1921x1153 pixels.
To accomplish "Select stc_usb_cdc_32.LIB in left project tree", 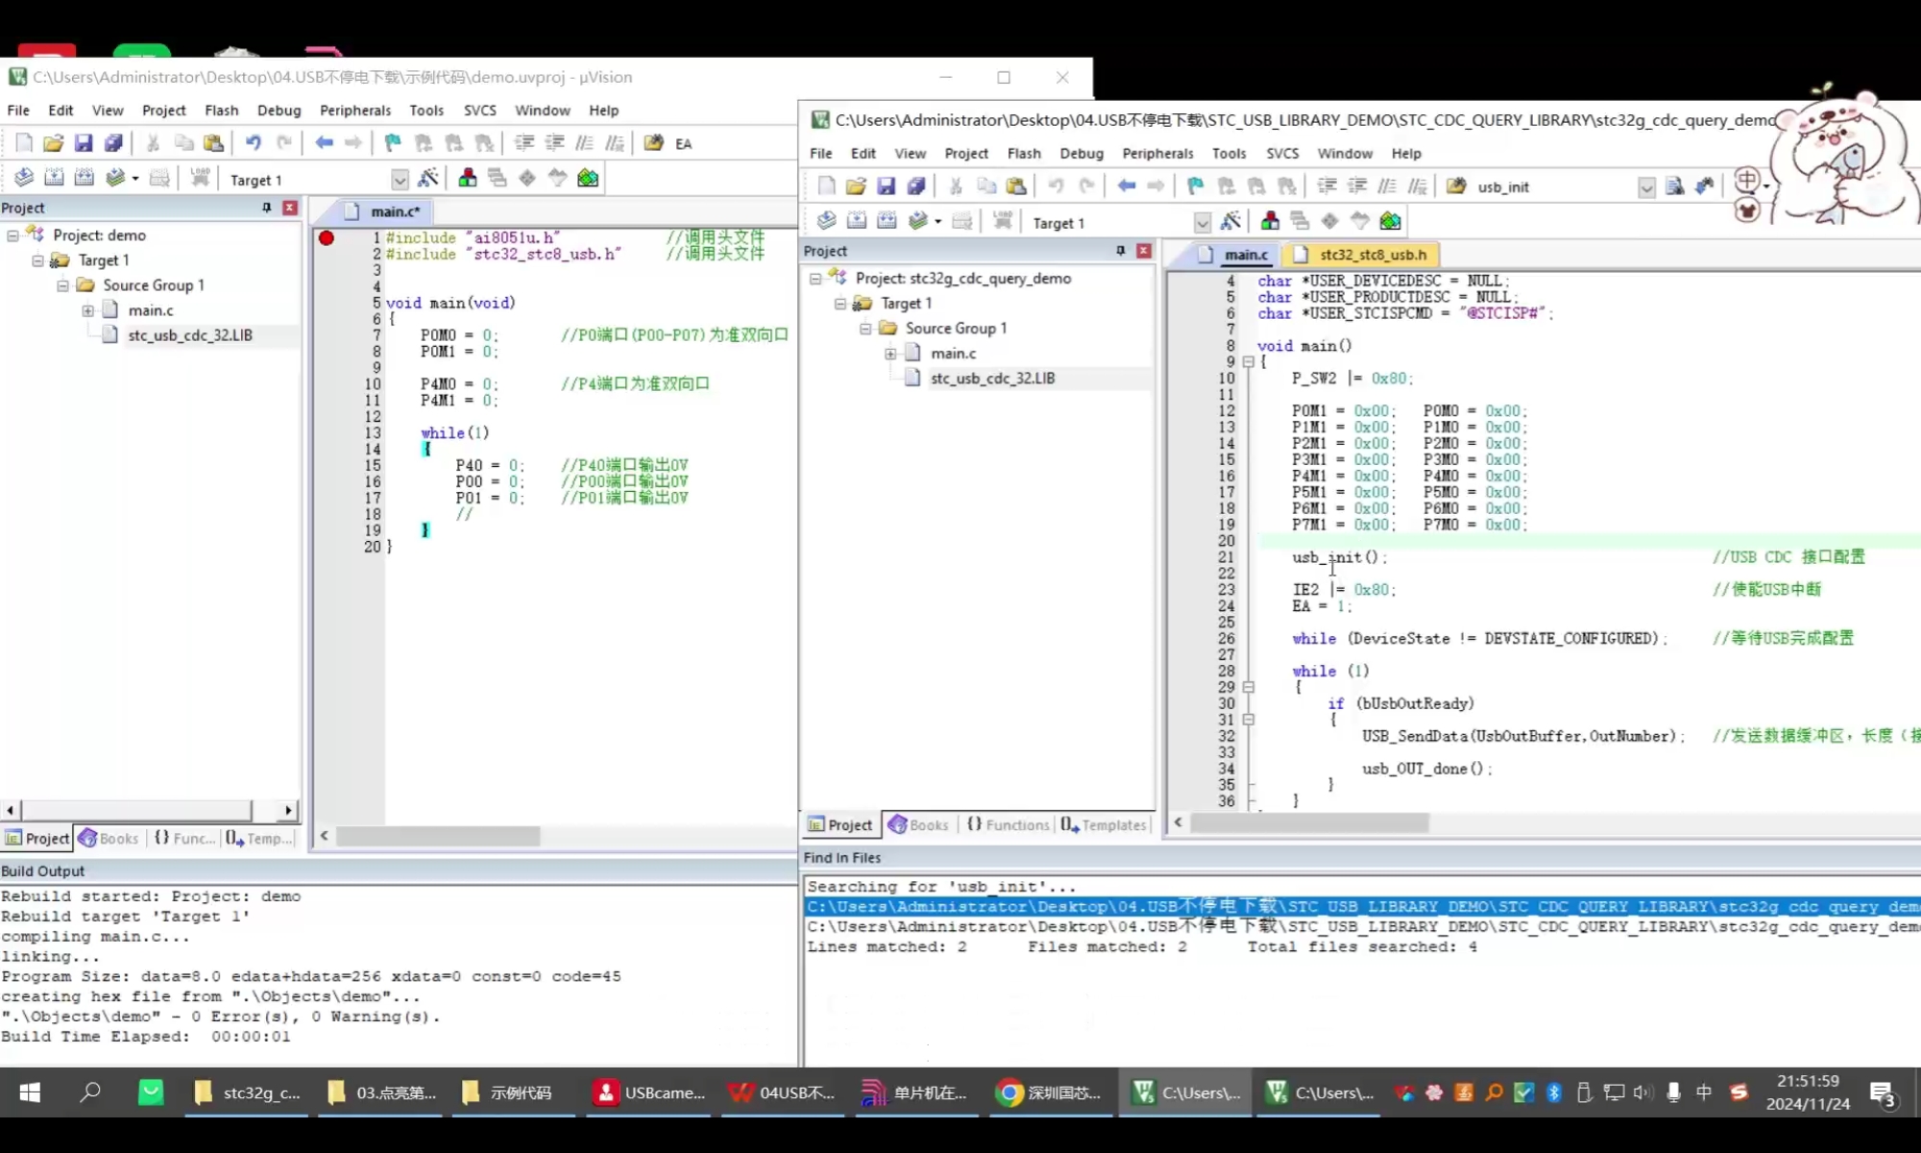I will pos(190,335).
